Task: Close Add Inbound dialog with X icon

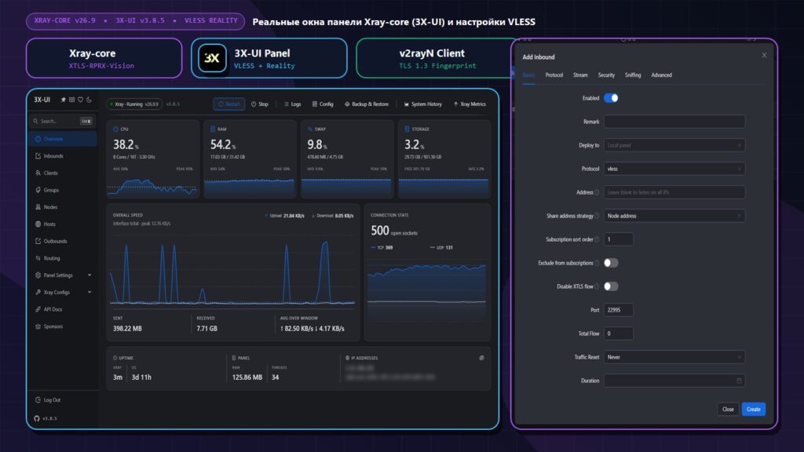Action: tap(764, 55)
